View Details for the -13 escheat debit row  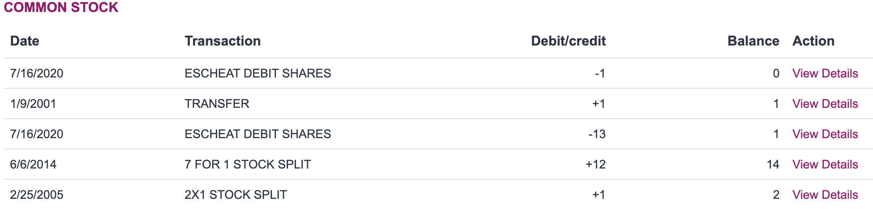coord(825,134)
